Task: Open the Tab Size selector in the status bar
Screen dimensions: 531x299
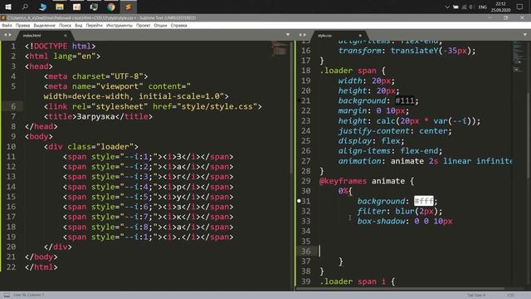Action: 476,296
